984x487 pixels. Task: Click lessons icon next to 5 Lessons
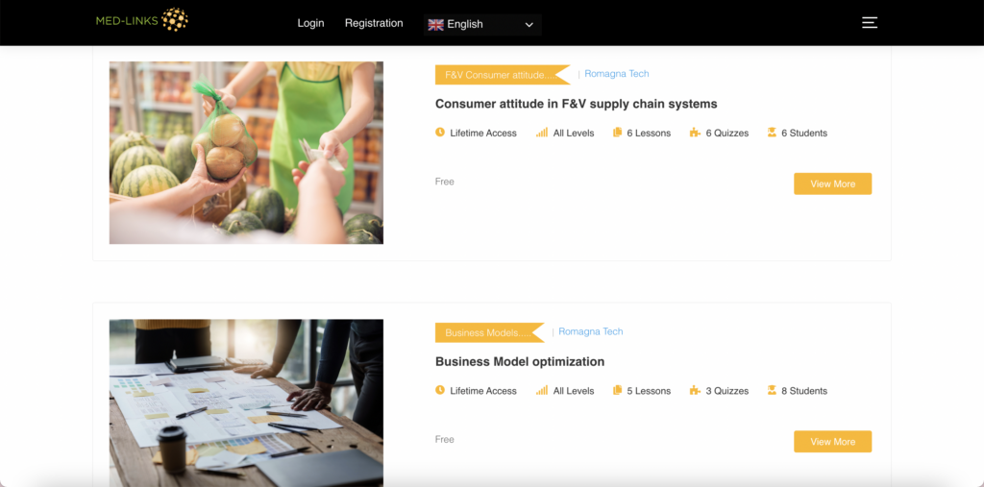tap(617, 391)
